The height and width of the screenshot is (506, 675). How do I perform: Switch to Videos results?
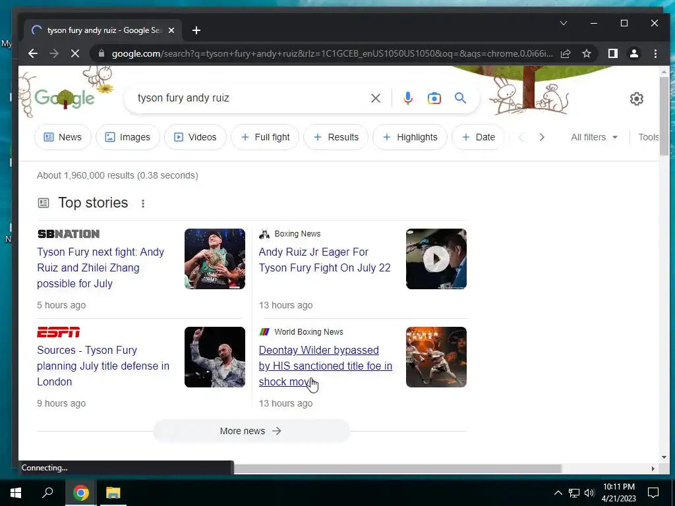point(195,137)
